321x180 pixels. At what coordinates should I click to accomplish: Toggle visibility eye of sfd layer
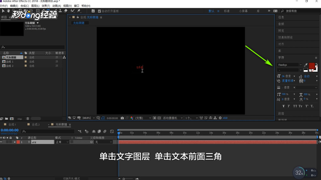coord(1,142)
